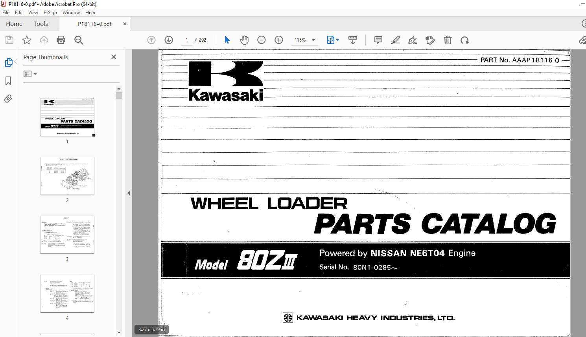Select page 3 thumbnail
The width and height of the screenshot is (586, 337).
point(67,235)
